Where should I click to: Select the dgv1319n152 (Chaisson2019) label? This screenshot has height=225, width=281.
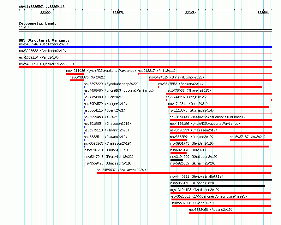tap(195, 190)
